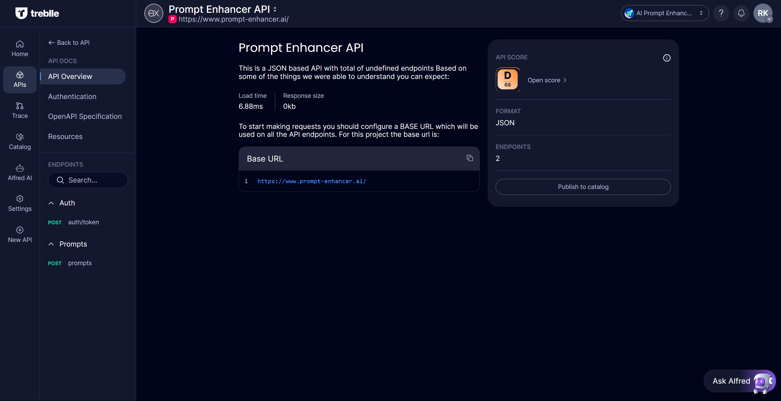
Task: Open the help question mark icon
Action: coord(721,13)
